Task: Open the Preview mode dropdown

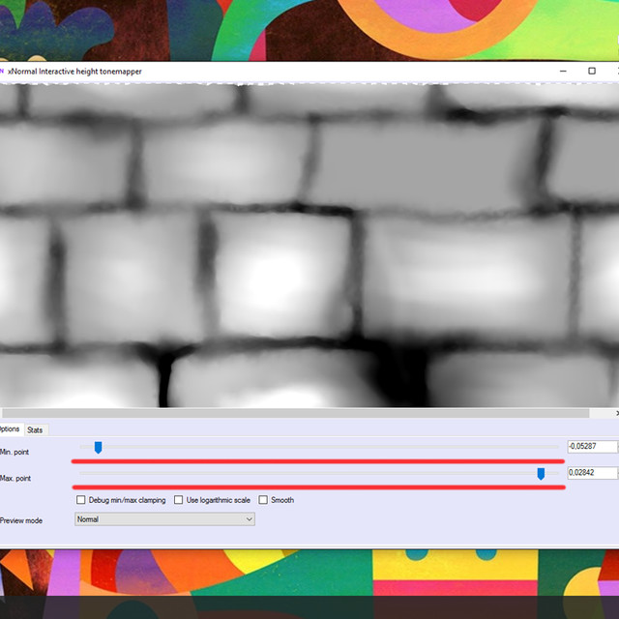Action: (164, 519)
